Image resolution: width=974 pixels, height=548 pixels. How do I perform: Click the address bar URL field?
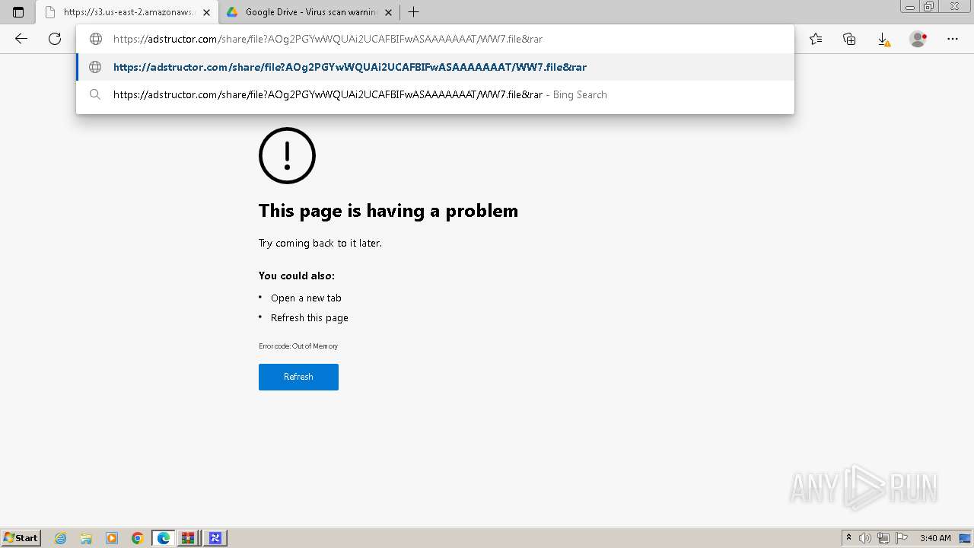(435, 39)
